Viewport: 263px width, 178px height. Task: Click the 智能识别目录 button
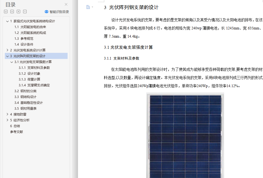[57, 12]
